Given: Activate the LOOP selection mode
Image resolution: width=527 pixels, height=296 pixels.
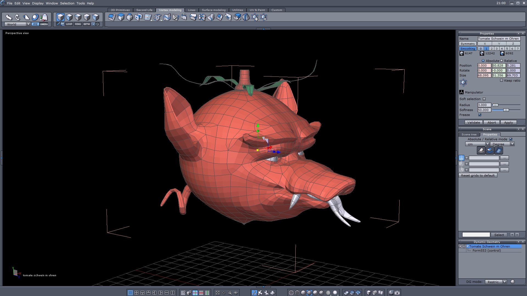Looking at the screenshot, I should pos(69,24).
